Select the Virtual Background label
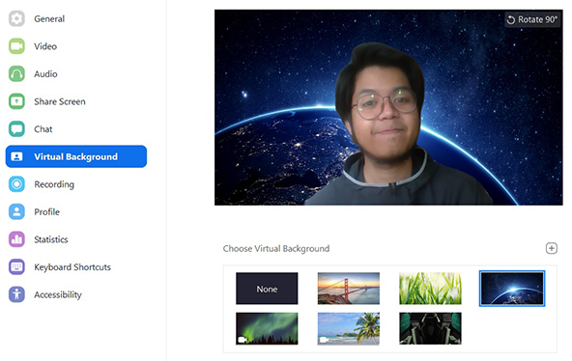The image size is (572, 361). coord(76,156)
